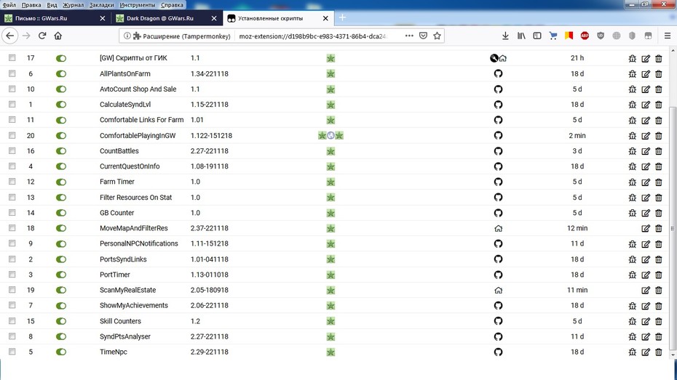The width and height of the screenshot is (677, 380).
Task: Open GitHub homepage of CountBattles script
Action: (498, 151)
